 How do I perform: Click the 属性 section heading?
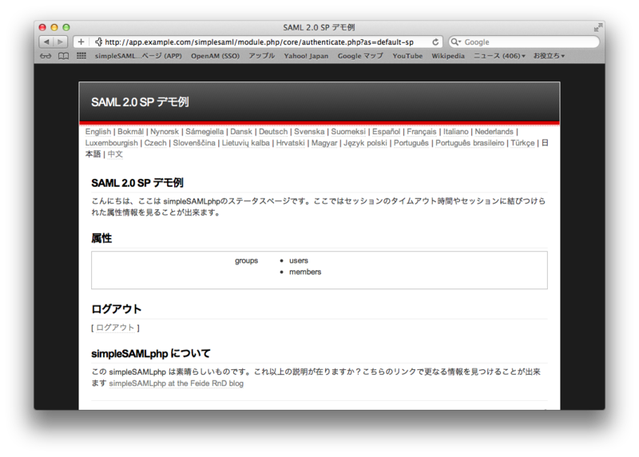click(101, 238)
